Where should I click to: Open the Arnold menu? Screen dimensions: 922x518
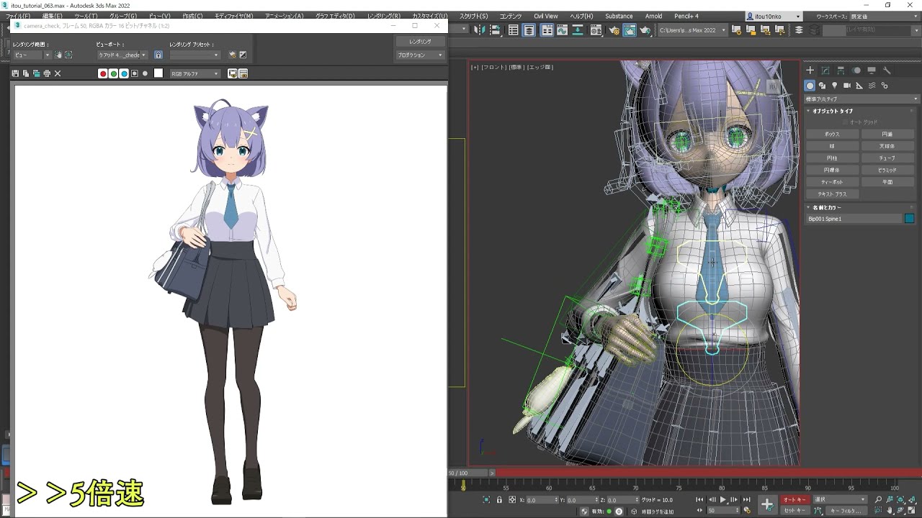point(653,16)
